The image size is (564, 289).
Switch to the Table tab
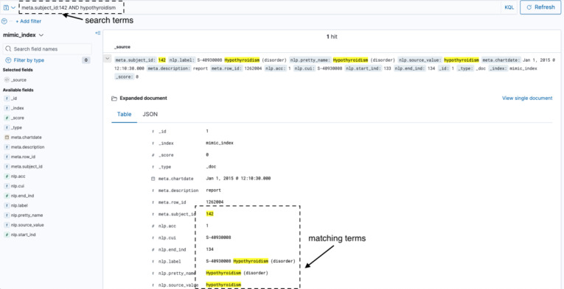pyautogui.click(x=124, y=115)
